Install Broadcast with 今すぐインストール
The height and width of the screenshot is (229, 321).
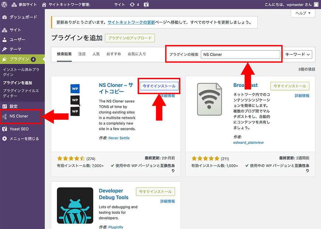290,86
